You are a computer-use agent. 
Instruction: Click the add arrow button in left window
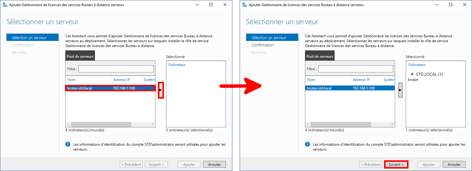click(161, 90)
